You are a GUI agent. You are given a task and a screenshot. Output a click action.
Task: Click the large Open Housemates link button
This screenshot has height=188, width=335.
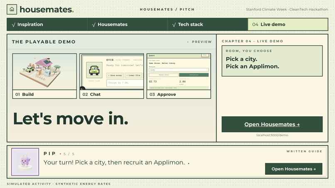(272, 124)
